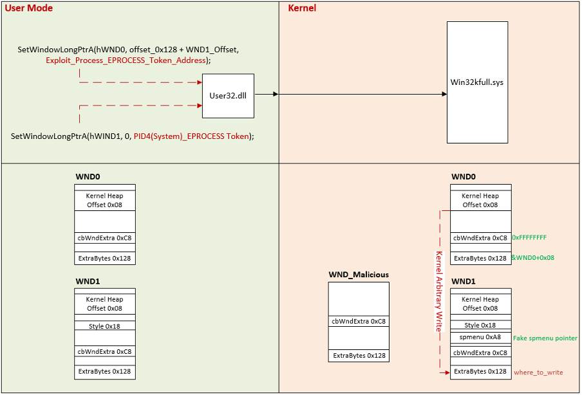This screenshot has height=395, width=582.
Task: Select Style 0x18 cell in Kernel WND1
Action: pos(480,326)
